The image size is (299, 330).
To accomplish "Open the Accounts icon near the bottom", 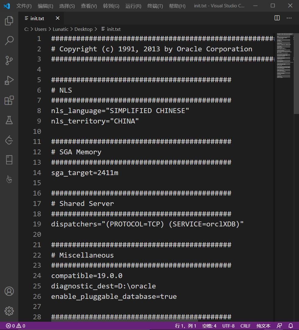I will pyautogui.click(x=9, y=291).
